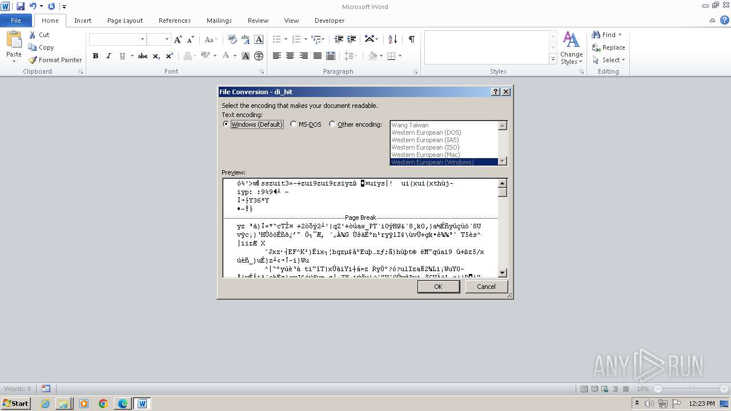Click the Zoom Out minus button
The width and height of the screenshot is (731, 411).
tap(657, 389)
